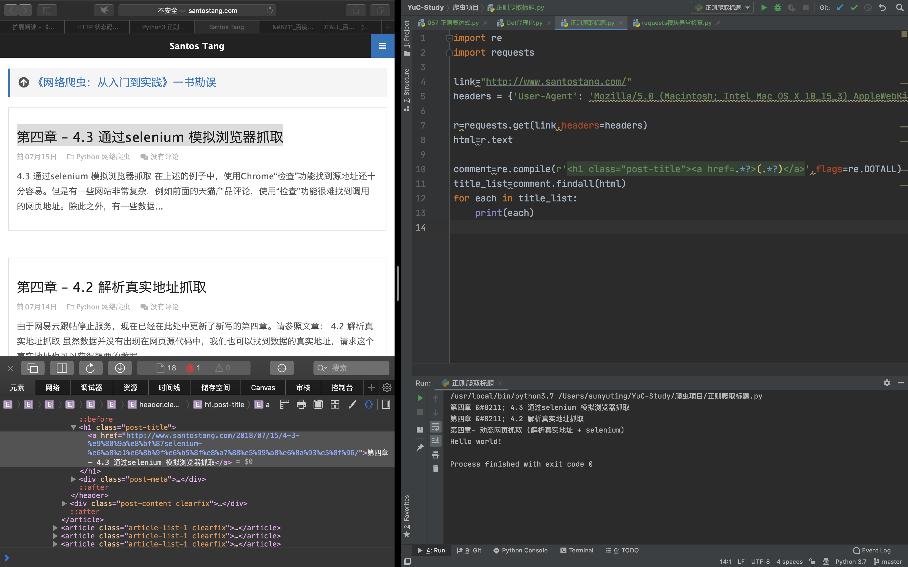
Task: Switch to 调试器 tab in Web Inspector
Action: click(x=92, y=387)
